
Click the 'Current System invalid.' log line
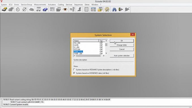16,104
